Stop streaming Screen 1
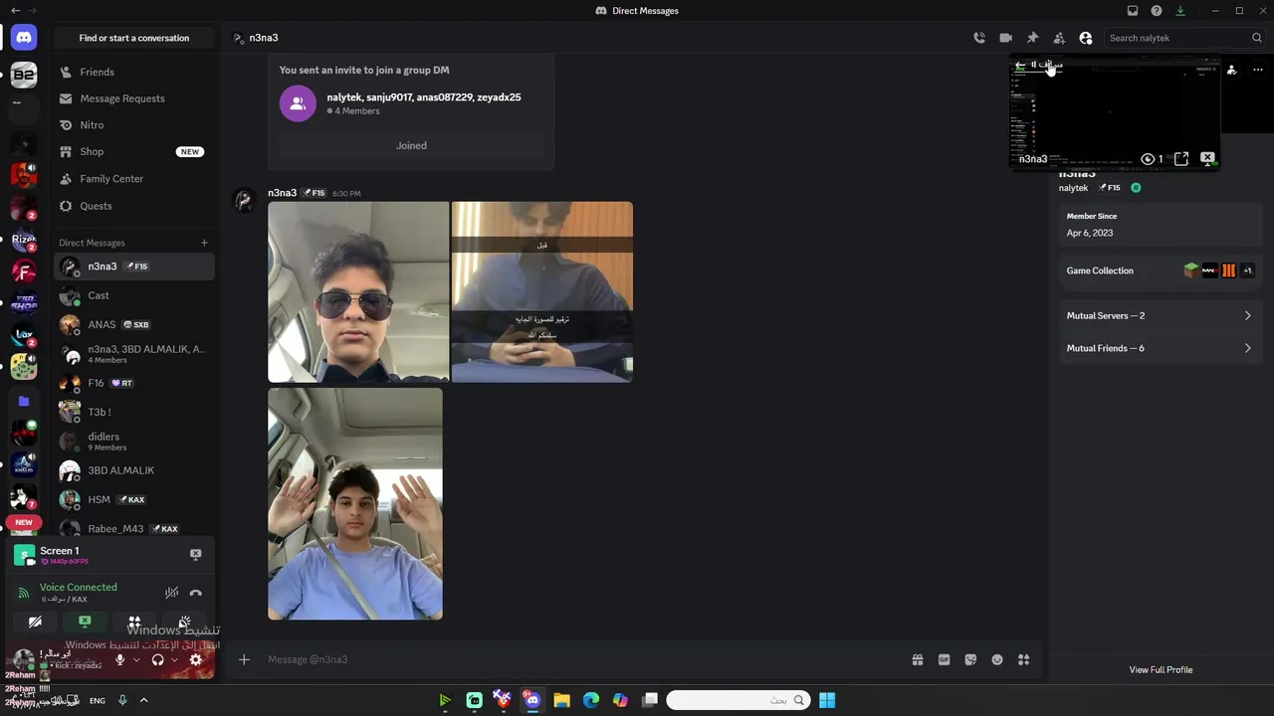1274x716 pixels. [x=195, y=555]
